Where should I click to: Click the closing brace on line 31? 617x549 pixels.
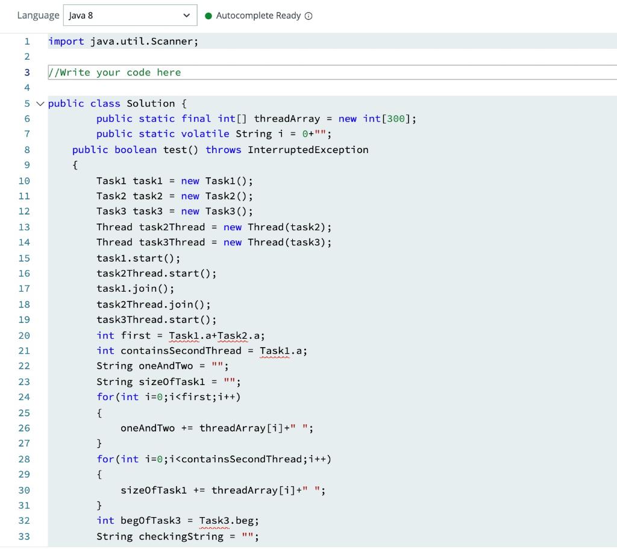pyautogui.click(x=99, y=506)
